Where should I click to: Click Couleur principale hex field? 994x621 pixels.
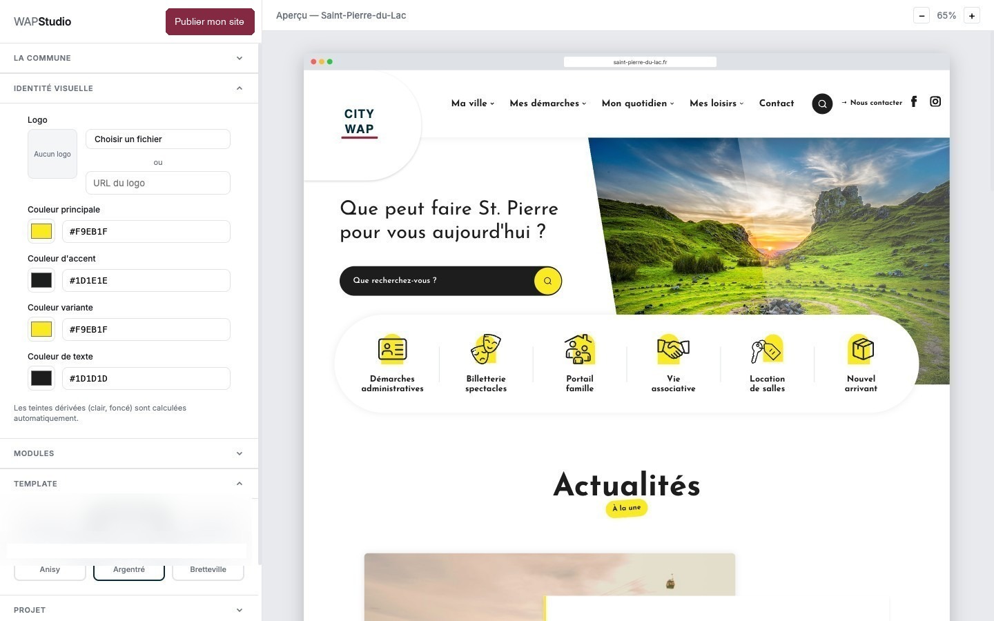(146, 231)
